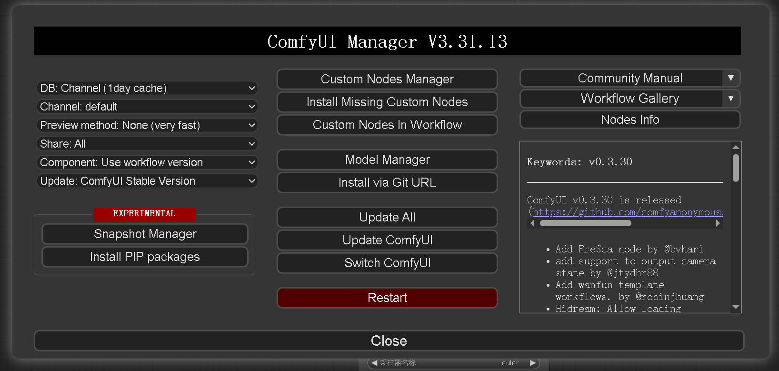Image resolution: width=779 pixels, height=371 pixels.
Task: Click the Switch ComfyUI button
Action: (x=387, y=263)
